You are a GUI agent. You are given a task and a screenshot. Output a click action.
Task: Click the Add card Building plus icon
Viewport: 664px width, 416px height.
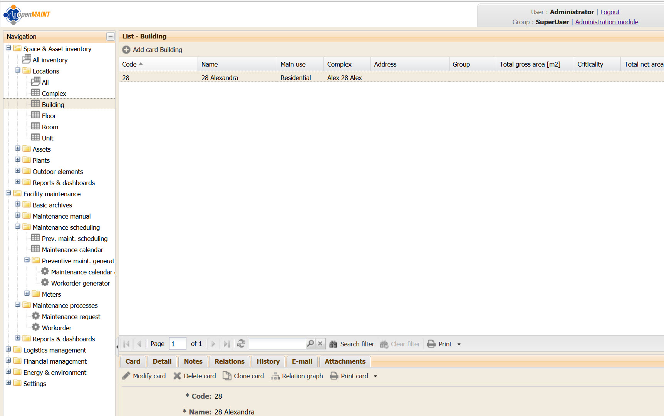point(126,50)
